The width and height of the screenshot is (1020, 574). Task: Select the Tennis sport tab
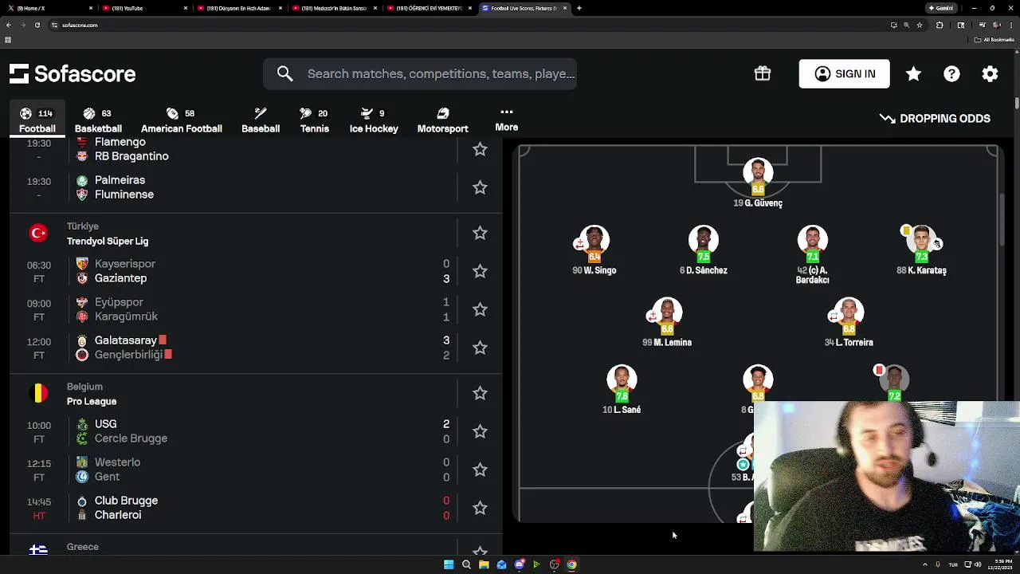[x=315, y=120]
